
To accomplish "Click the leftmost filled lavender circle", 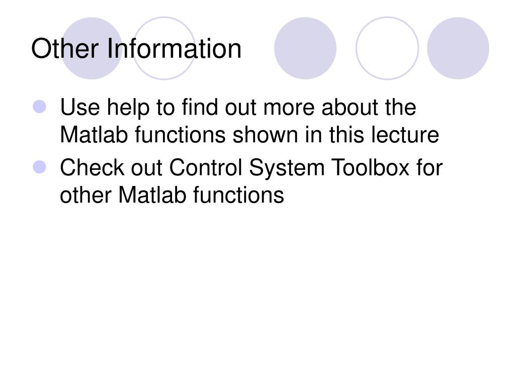I will pyautogui.click(x=92, y=48).
